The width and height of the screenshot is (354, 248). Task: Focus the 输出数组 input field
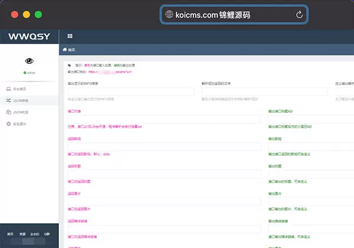click(x=311, y=146)
